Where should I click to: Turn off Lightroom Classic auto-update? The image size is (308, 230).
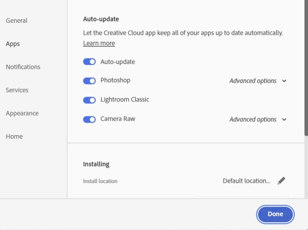(x=89, y=100)
